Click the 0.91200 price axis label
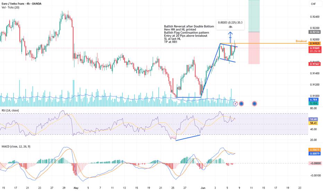The image size is (323, 191). pyautogui.click(x=315, y=85)
